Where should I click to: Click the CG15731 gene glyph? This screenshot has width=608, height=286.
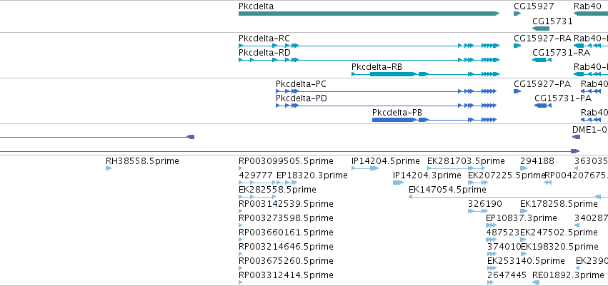coord(541,29)
